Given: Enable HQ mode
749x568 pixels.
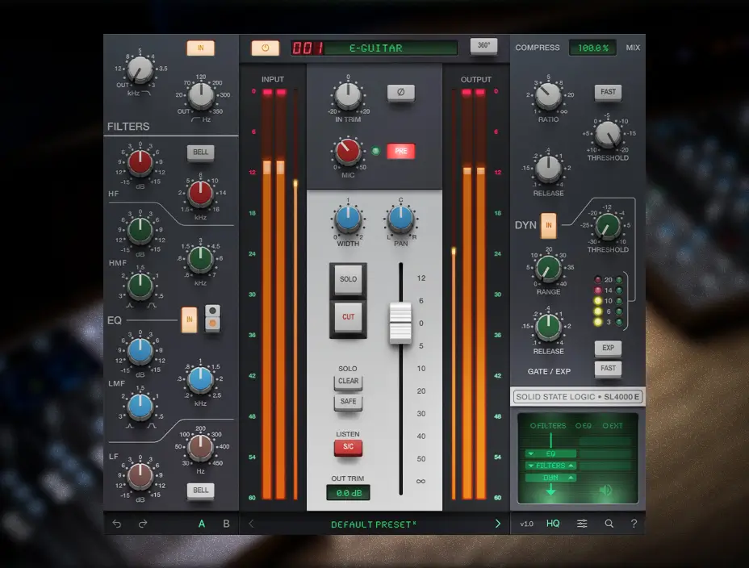Looking at the screenshot, I should (553, 523).
